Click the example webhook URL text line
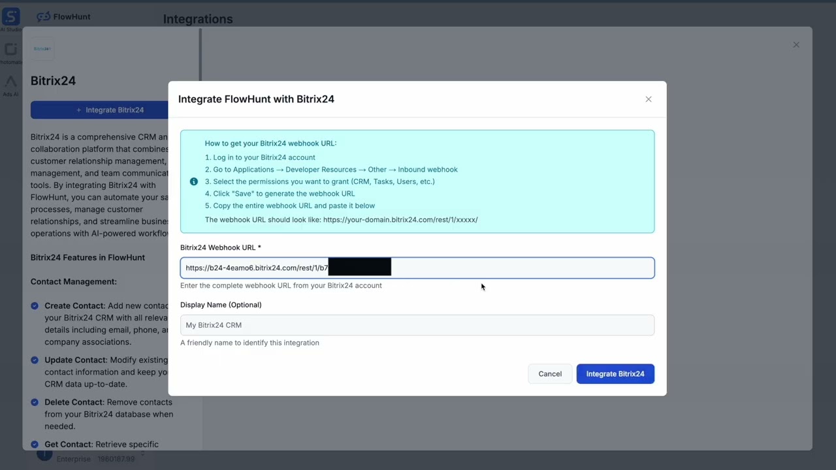The width and height of the screenshot is (836, 470). 341,219
